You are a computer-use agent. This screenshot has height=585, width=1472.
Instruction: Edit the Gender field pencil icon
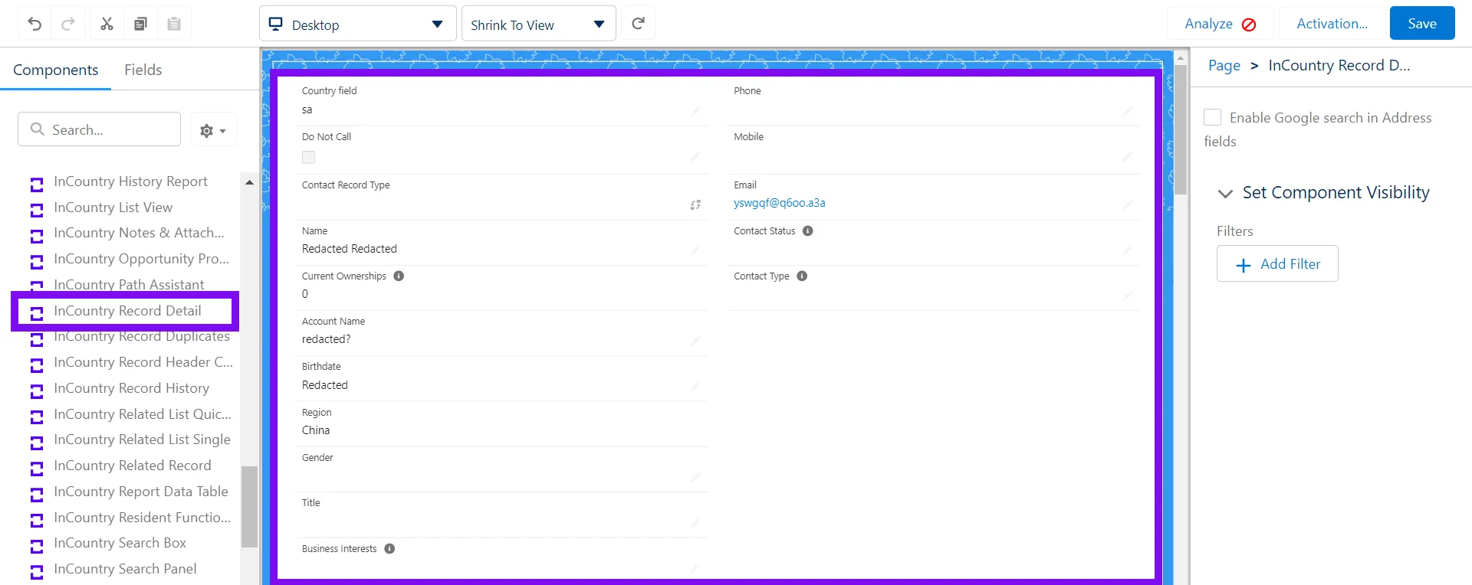coord(695,478)
